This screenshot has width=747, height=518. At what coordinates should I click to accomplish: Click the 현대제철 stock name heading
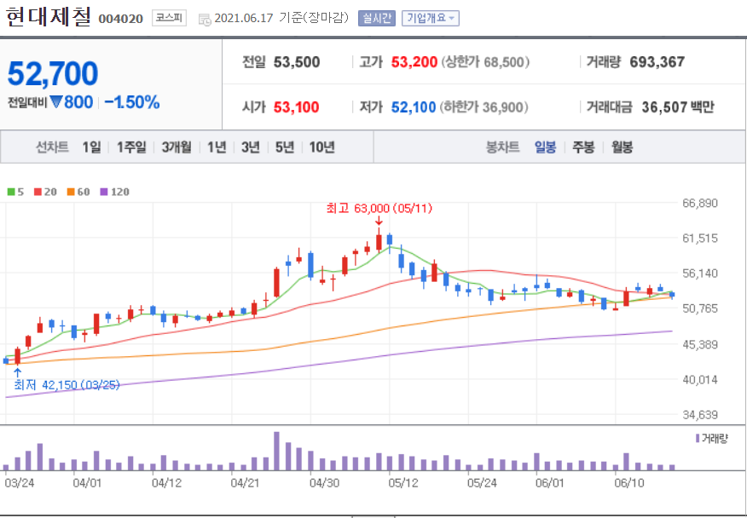pos(48,17)
